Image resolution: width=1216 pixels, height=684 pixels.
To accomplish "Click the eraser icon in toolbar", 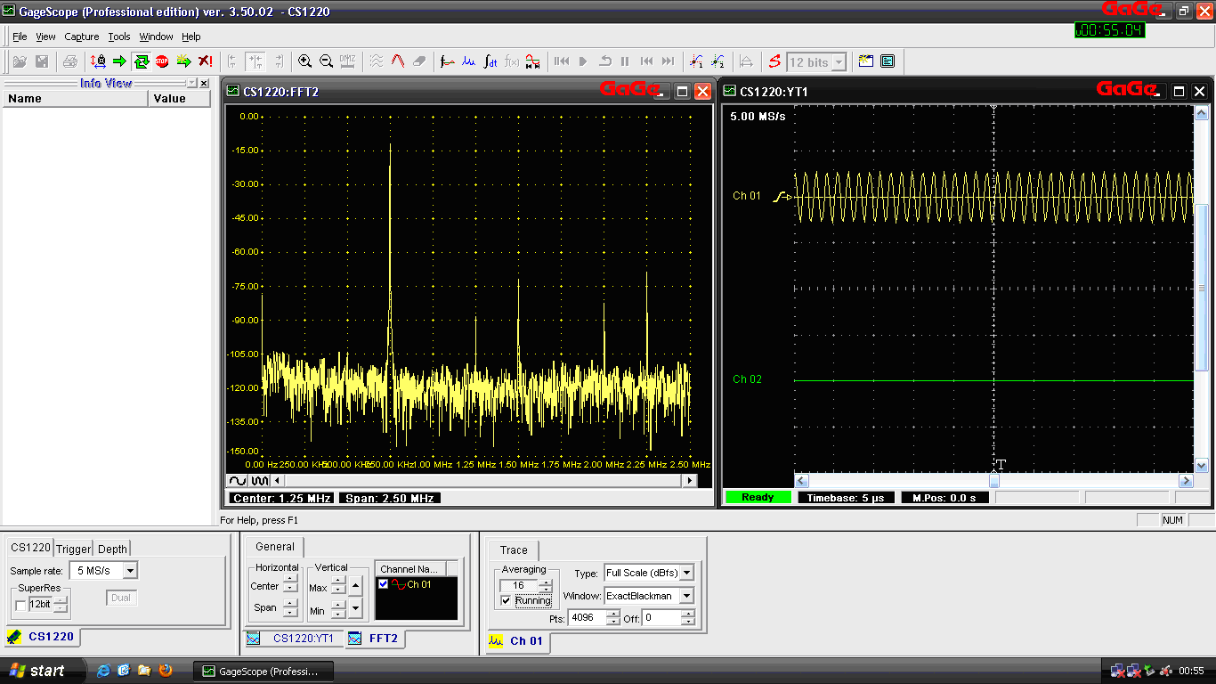I will coord(419,61).
